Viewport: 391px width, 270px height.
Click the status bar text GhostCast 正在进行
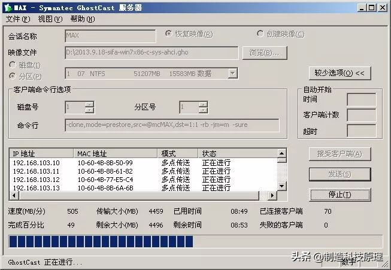[45, 262]
